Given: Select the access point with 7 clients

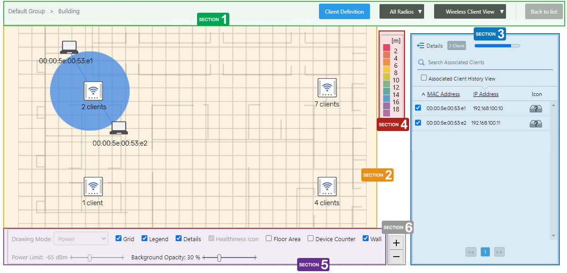Looking at the screenshot, I should 327,88.
